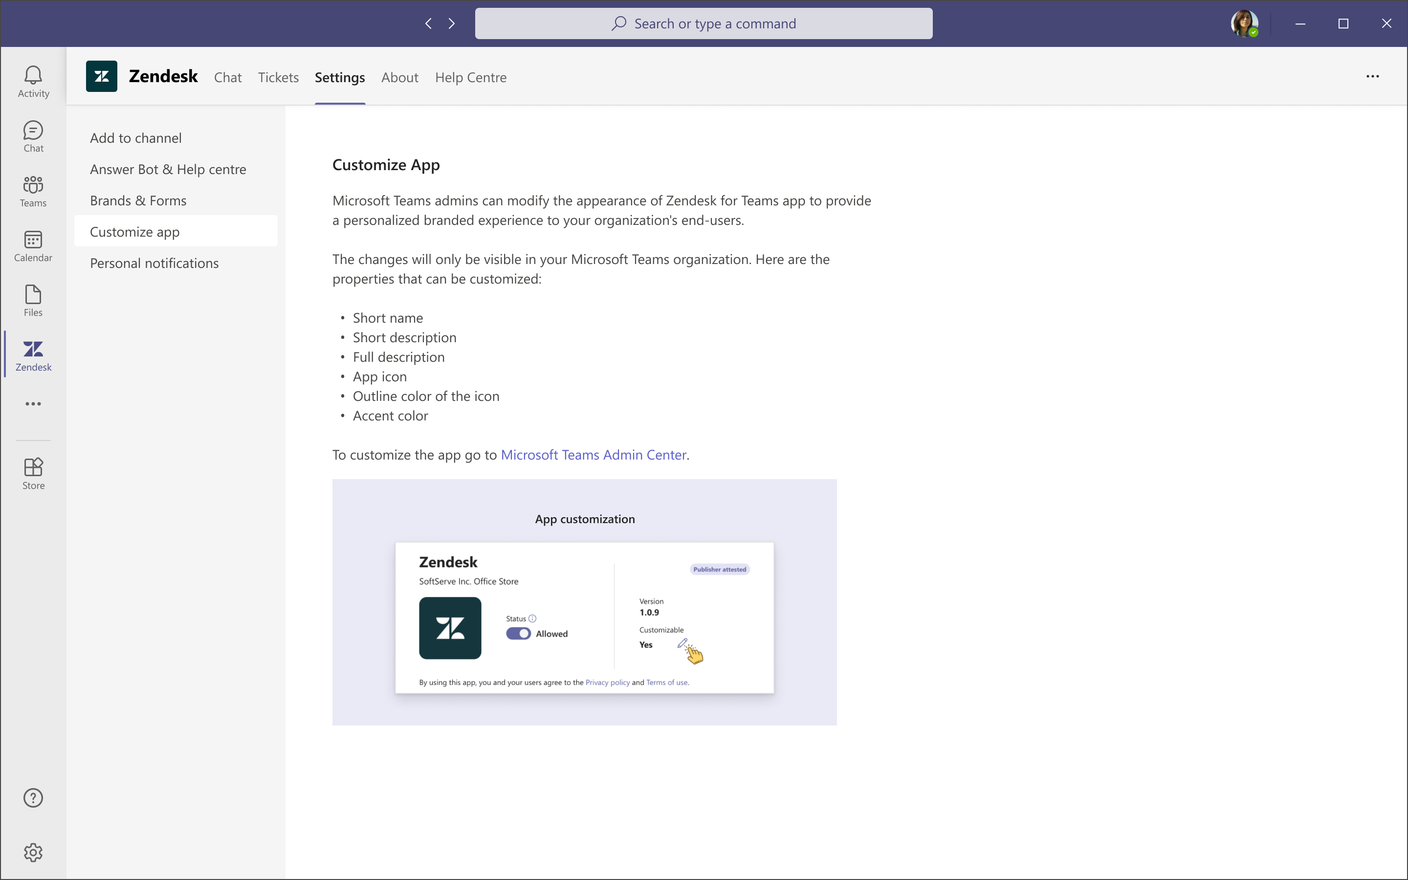Close the Teams window
This screenshot has height=880, width=1408.
click(x=1386, y=23)
